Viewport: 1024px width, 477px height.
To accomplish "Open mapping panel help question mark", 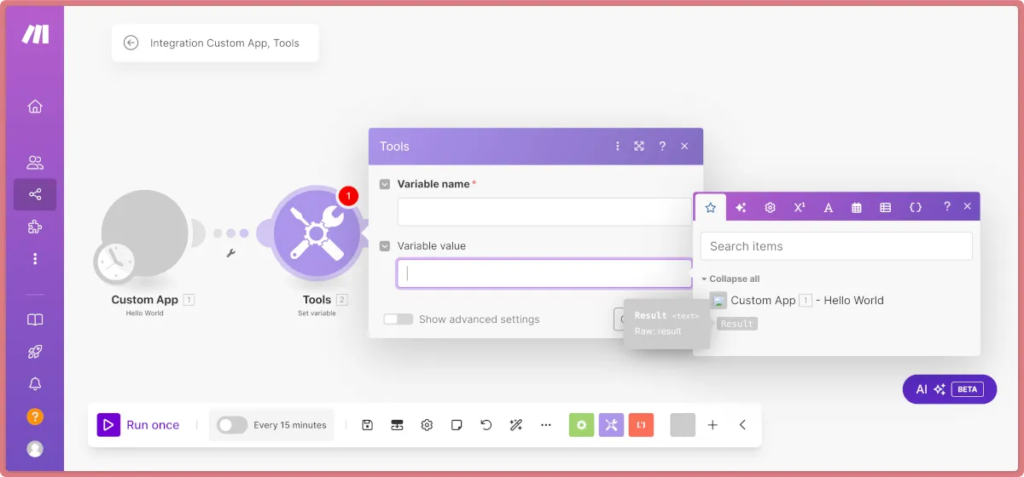I will (946, 207).
